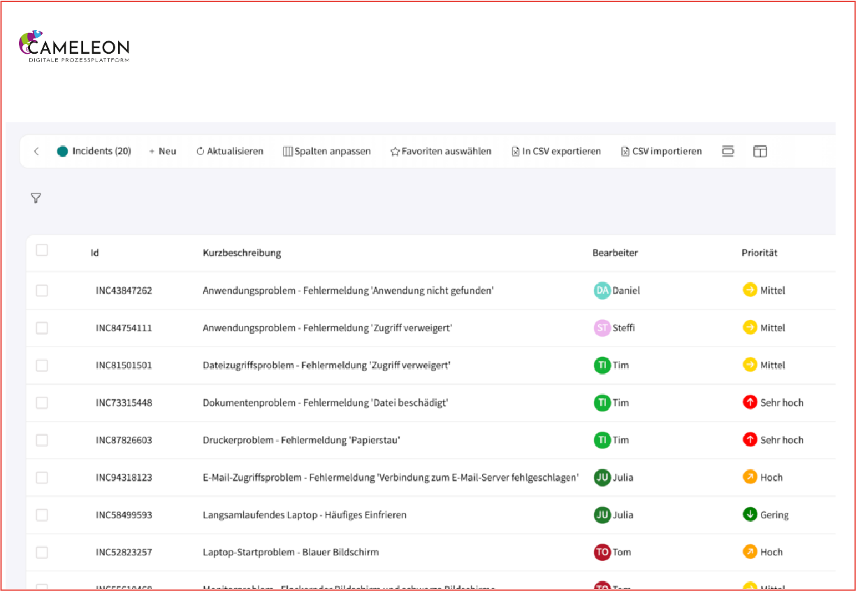Screen dimensions: 856x591
Task: Collapse using the back chevron arrow
Action: [x=36, y=152]
